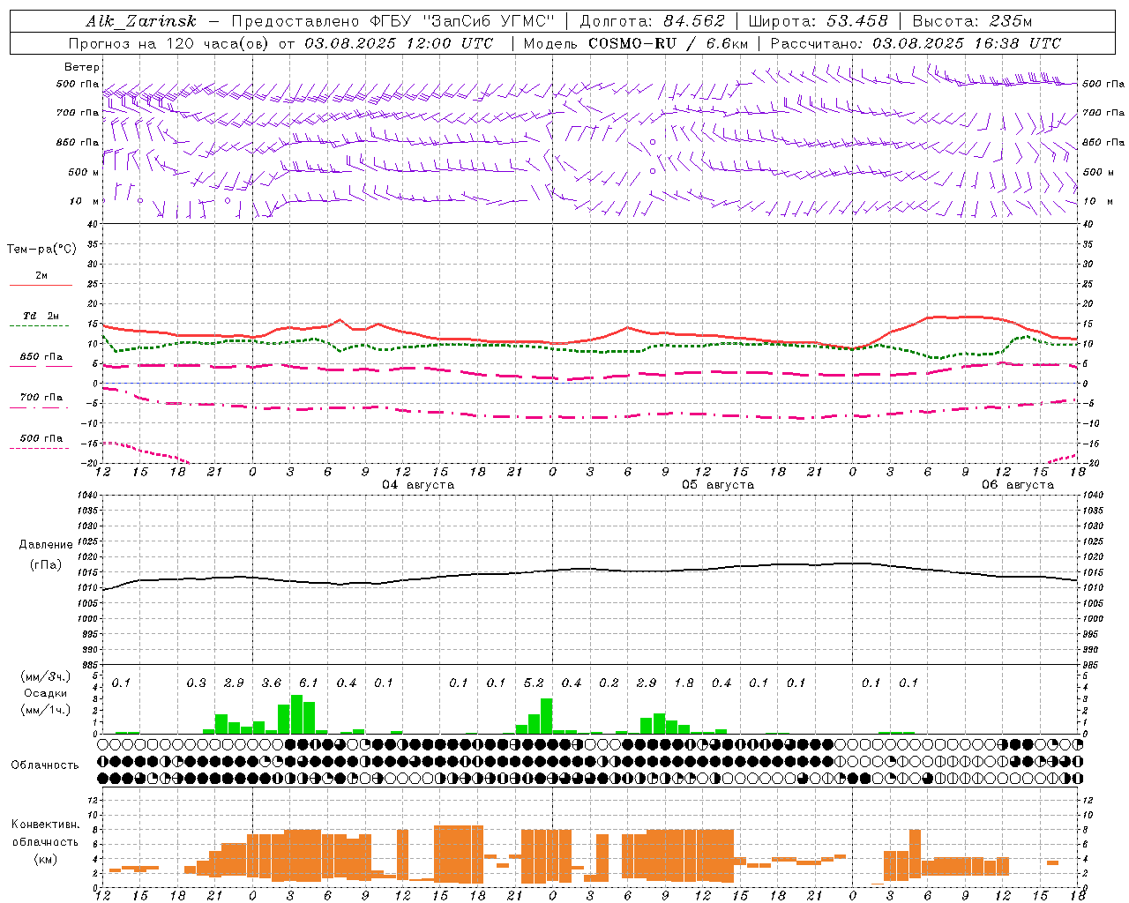
Task: Click the '06 августа' date label
Action: coord(1017,484)
